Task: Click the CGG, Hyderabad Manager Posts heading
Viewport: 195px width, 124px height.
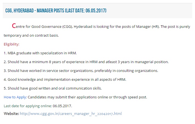Action: coord(56,10)
